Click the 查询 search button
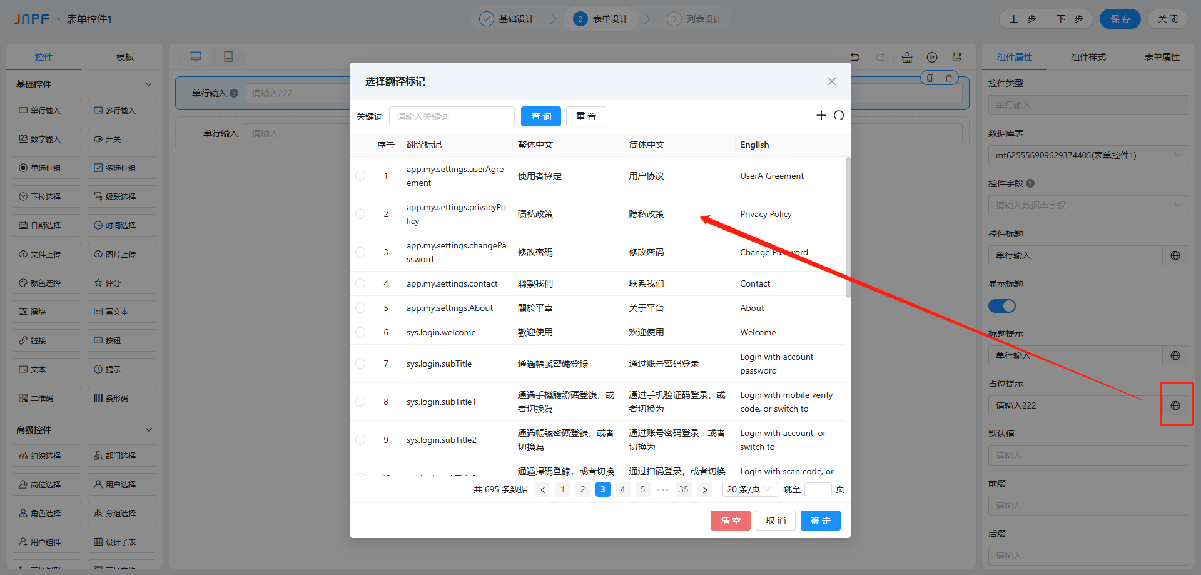Image resolution: width=1201 pixels, height=575 pixels. point(541,116)
